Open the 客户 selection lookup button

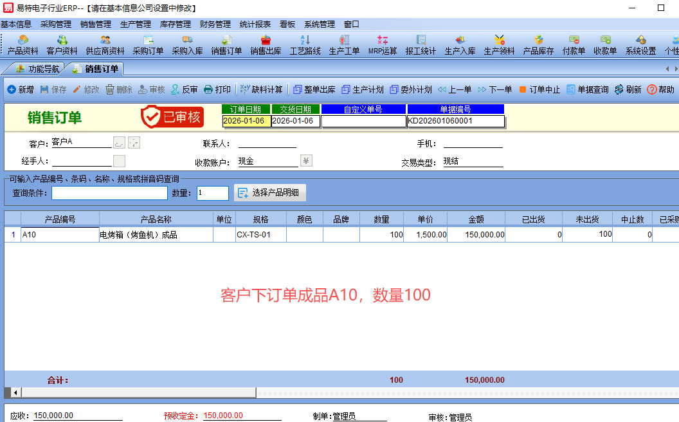point(120,142)
